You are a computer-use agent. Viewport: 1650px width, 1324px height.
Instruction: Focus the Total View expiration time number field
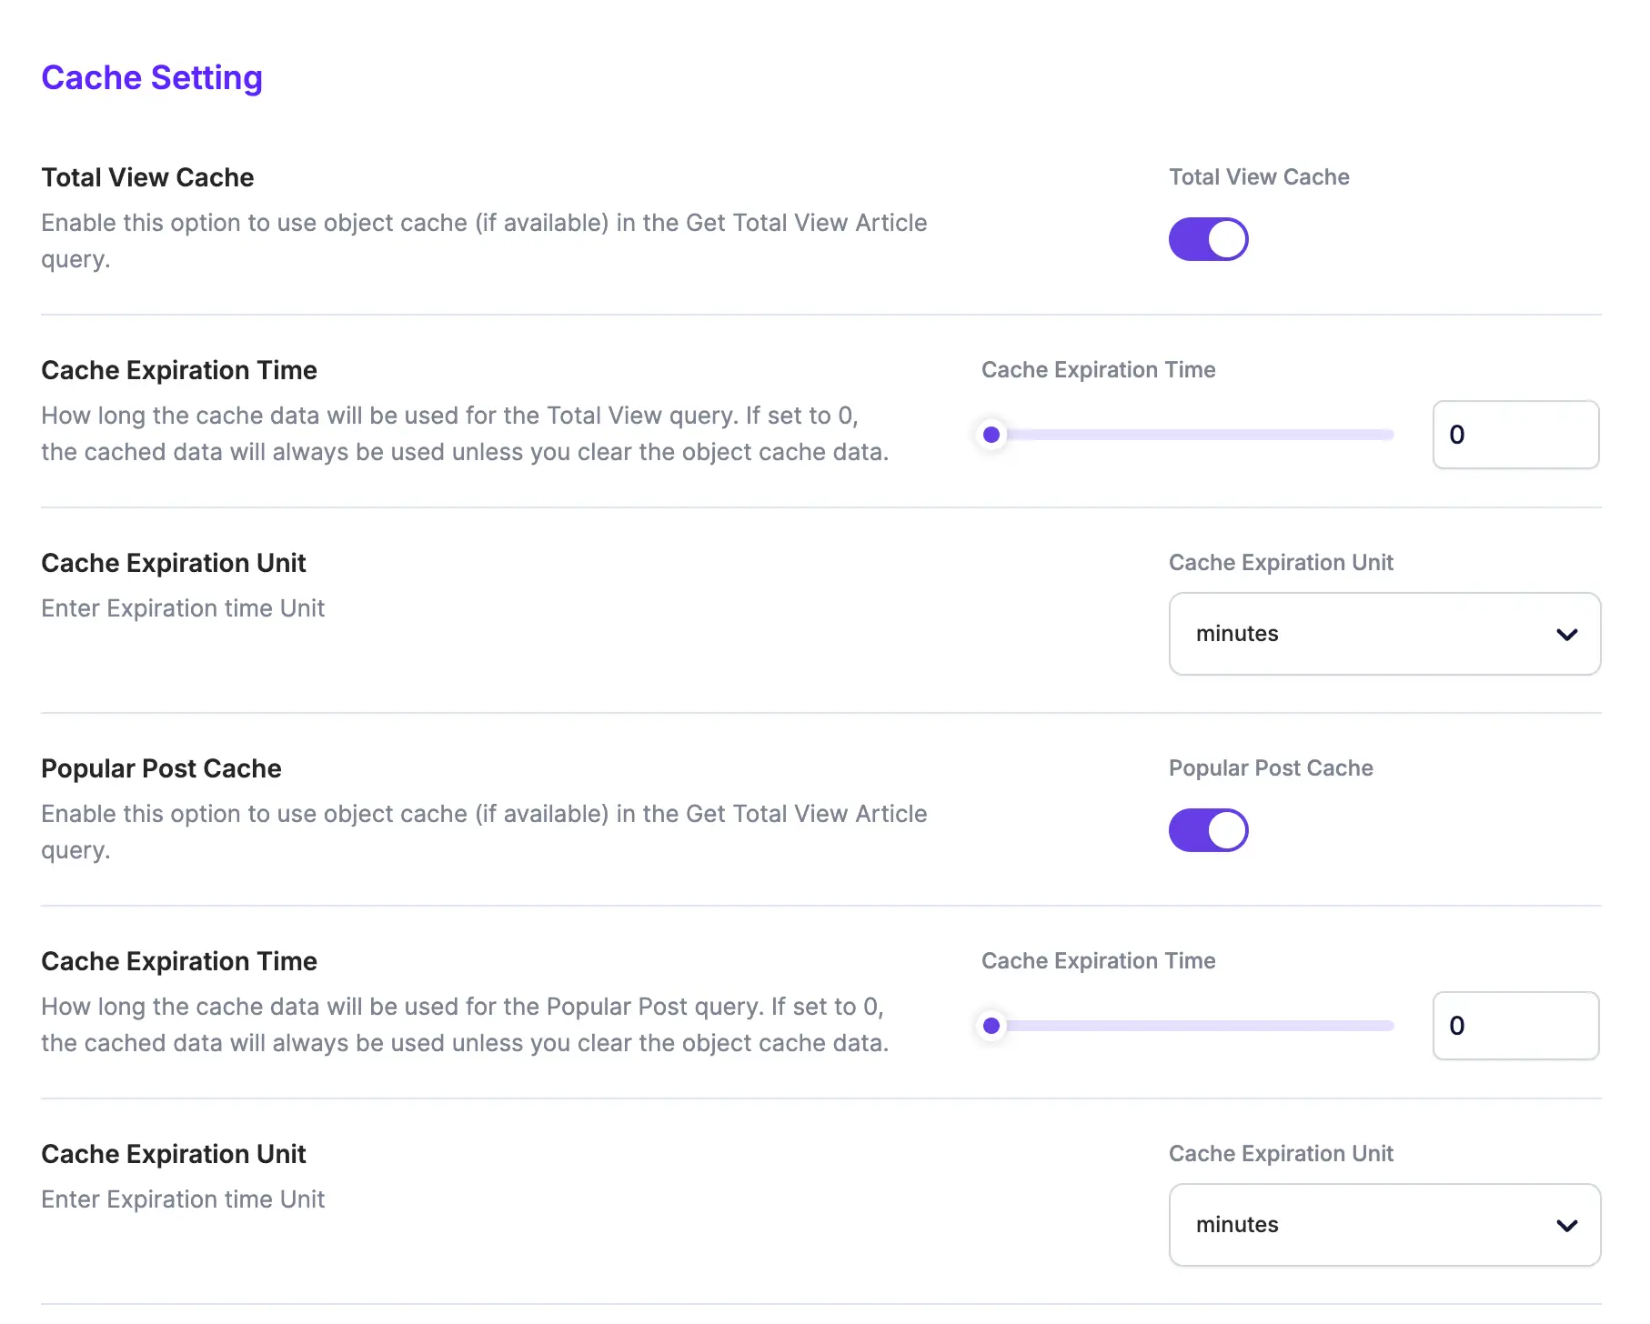point(1514,435)
